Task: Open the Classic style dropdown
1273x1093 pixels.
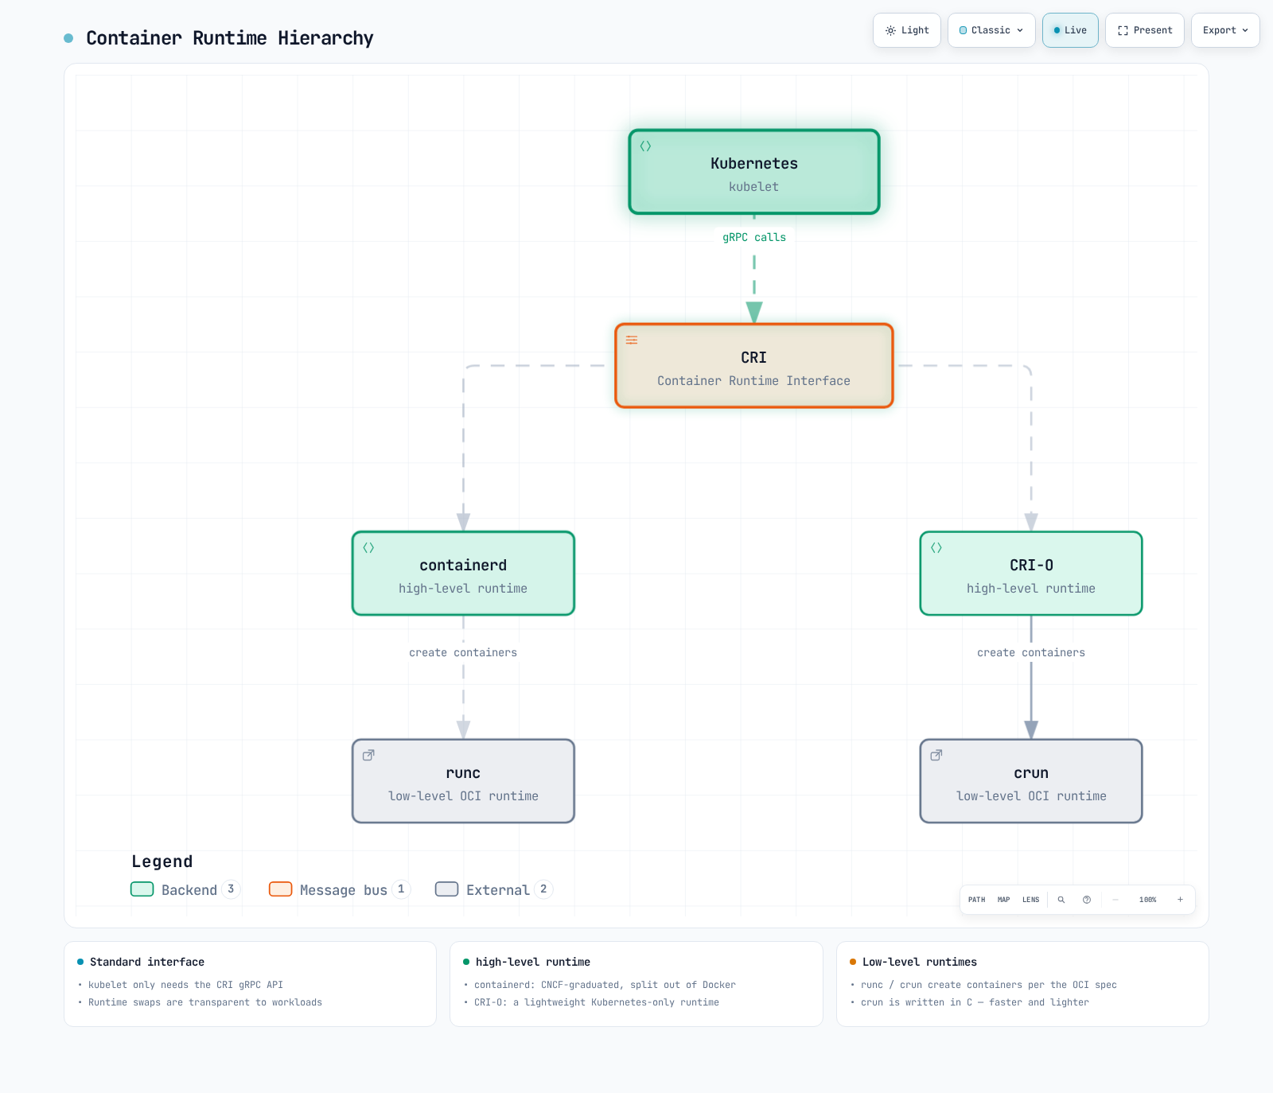Action: [991, 30]
